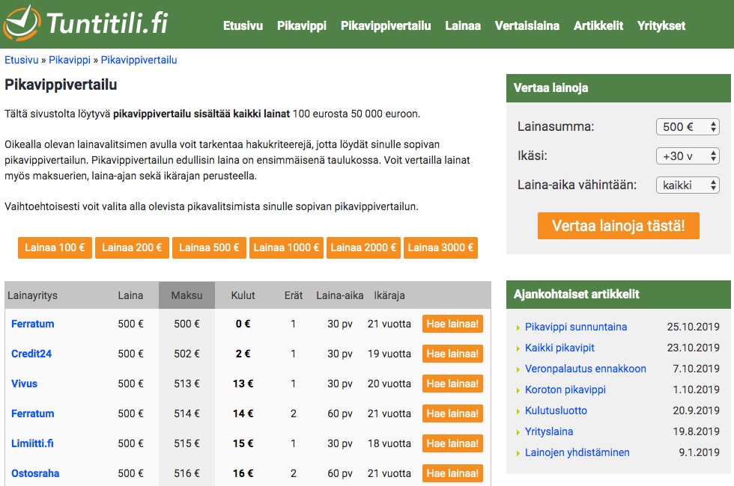Click Hae lainaa! for Limiitti.fi
Image resolution: width=734 pixels, height=486 pixels.
tap(452, 443)
